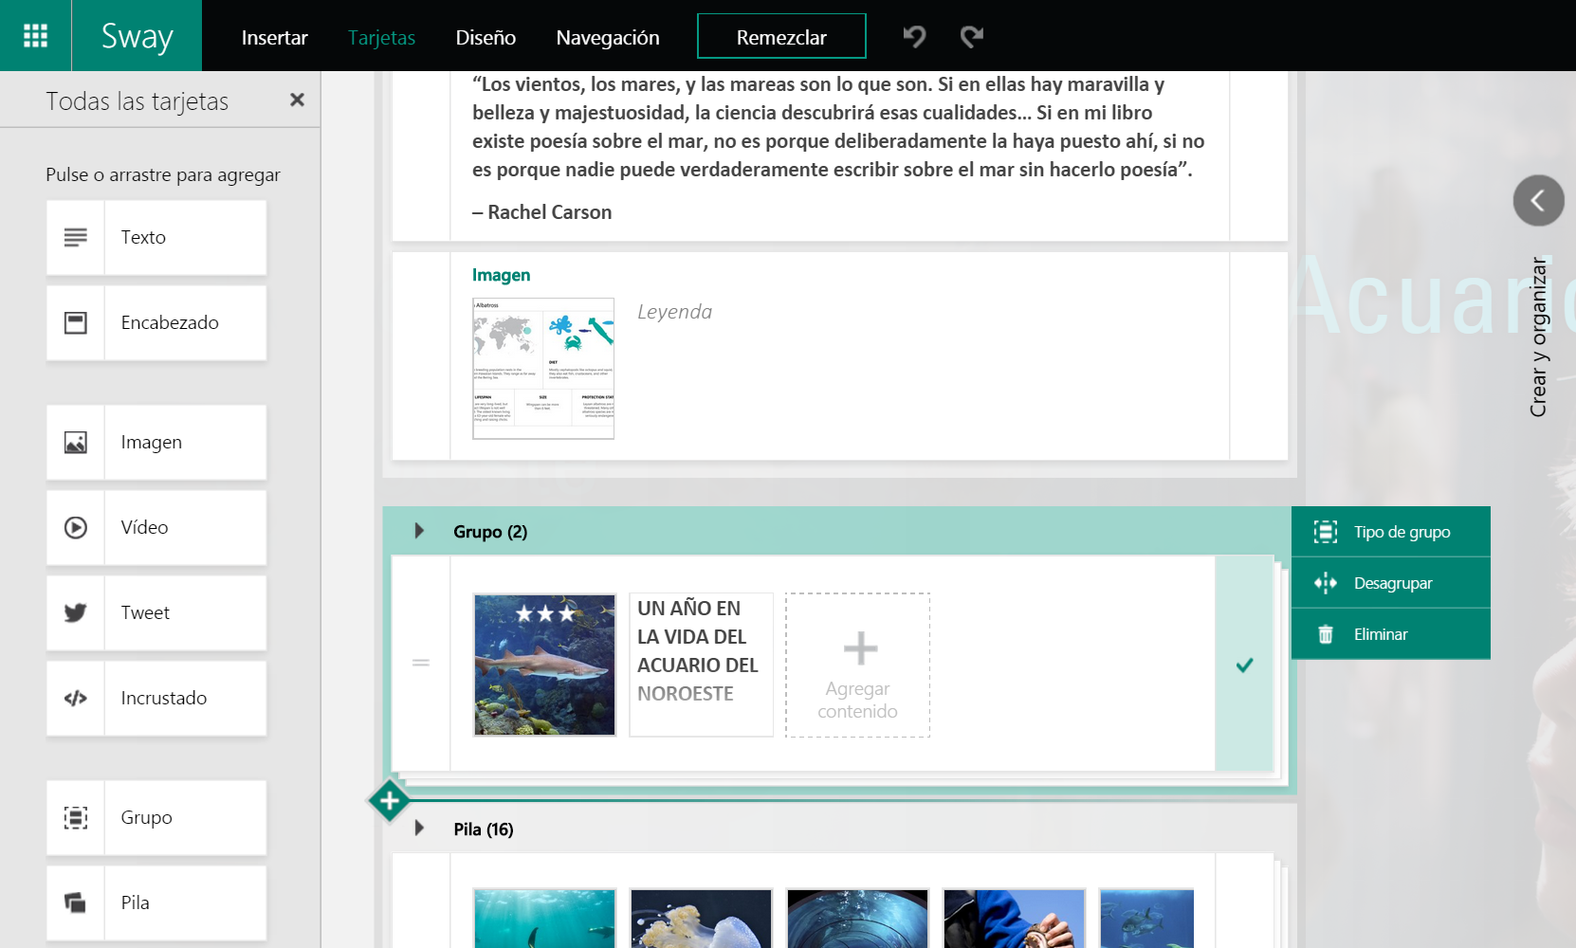
Task: Add a Pila stack card
Action: click(156, 903)
